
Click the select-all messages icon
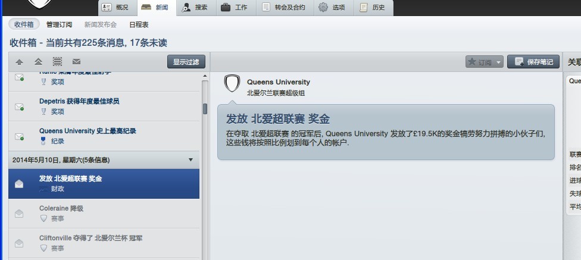click(57, 61)
